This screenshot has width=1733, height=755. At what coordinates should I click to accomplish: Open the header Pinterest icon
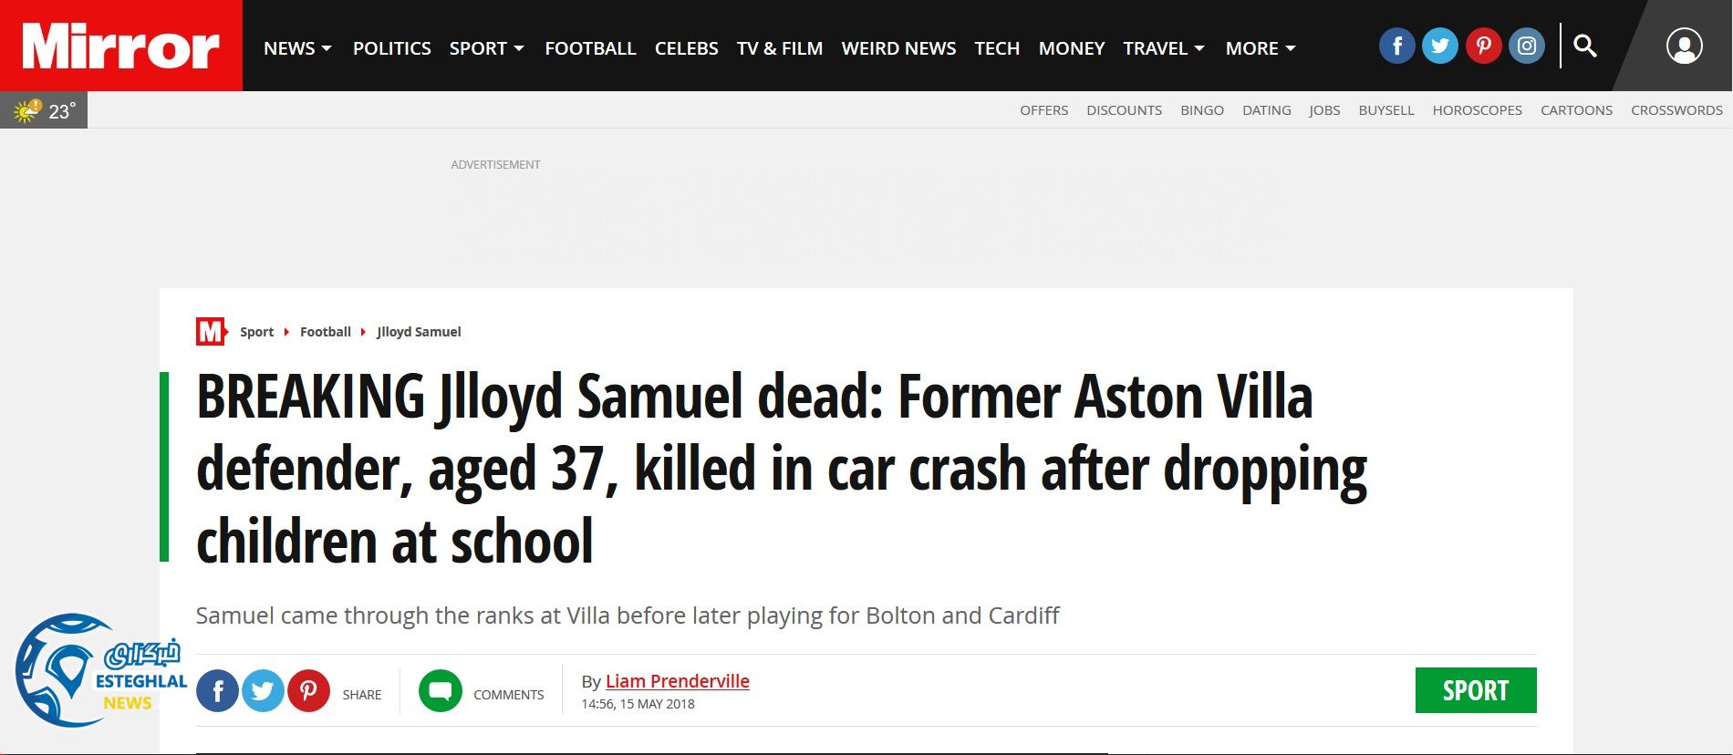tap(1483, 46)
